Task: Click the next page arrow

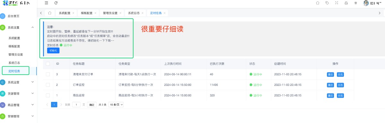Action: pos(61,104)
